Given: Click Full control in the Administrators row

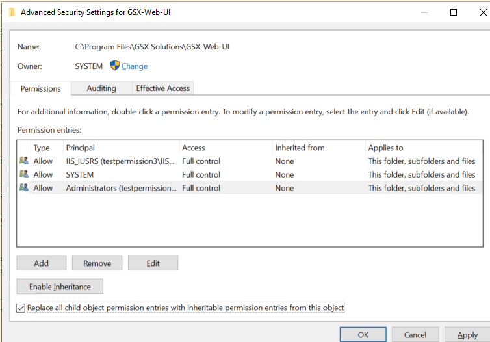Looking at the screenshot, I should [x=201, y=188].
